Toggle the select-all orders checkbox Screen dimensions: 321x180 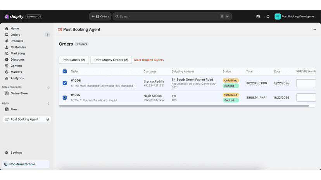pyautogui.click(x=65, y=71)
